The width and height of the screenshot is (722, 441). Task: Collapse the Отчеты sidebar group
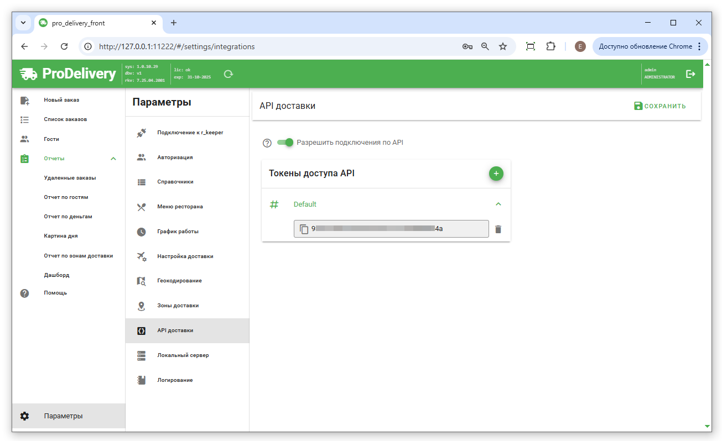click(113, 159)
